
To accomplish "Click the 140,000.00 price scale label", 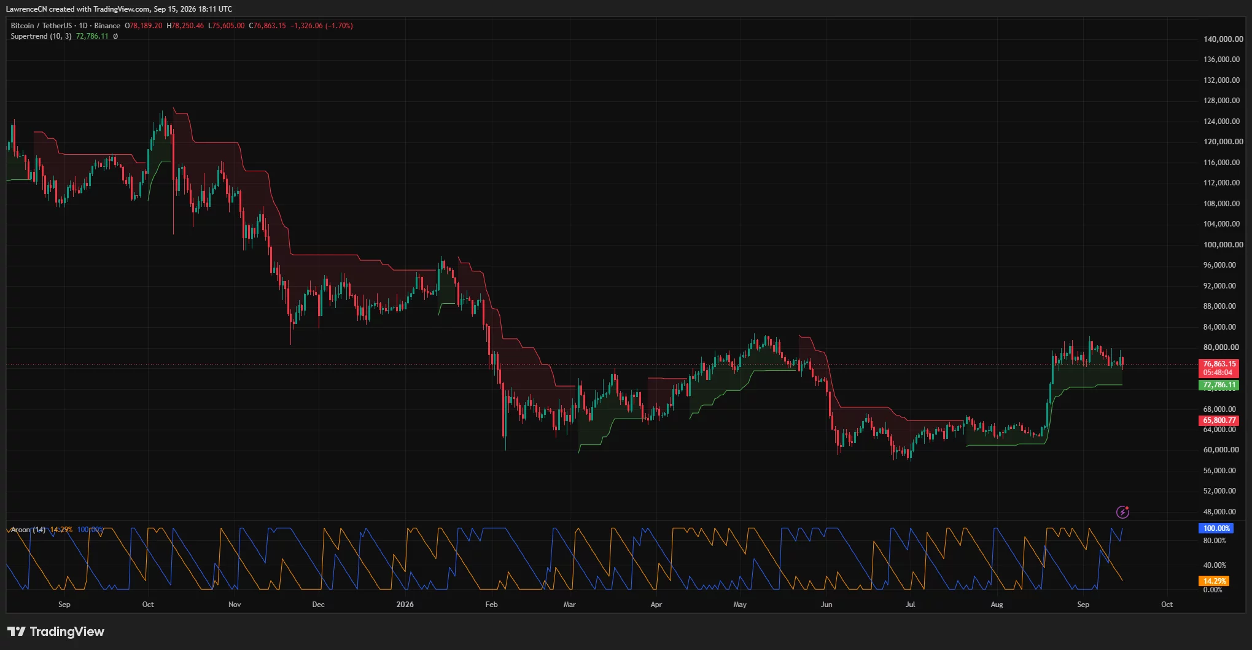I will click(1223, 39).
